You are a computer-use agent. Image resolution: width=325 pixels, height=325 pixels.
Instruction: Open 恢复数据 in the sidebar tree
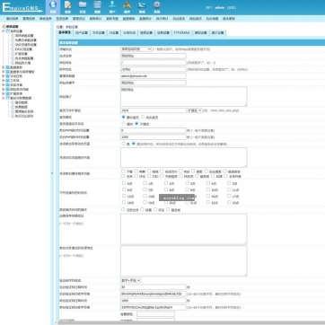point(22,107)
